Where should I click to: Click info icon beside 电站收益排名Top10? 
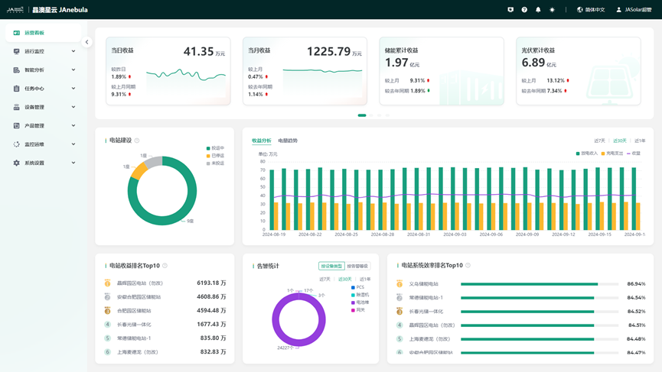(x=165, y=266)
